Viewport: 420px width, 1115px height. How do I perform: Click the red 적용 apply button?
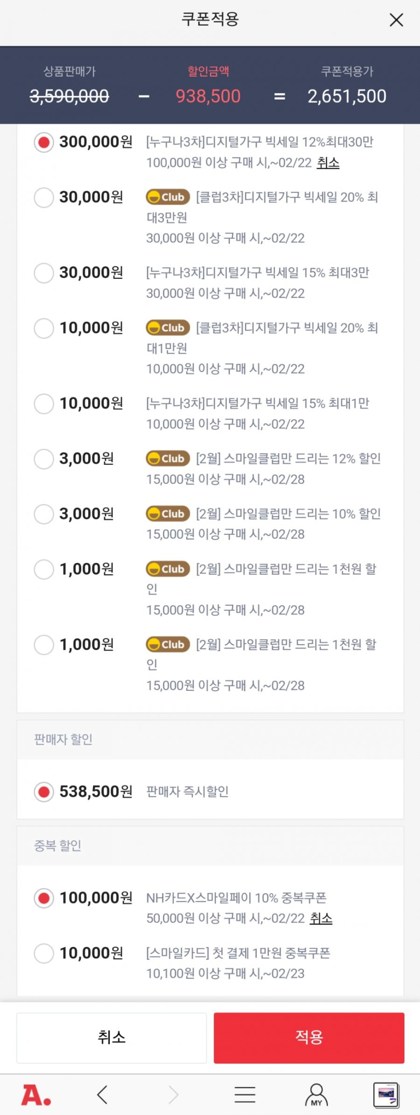[x=309, y=1037]
